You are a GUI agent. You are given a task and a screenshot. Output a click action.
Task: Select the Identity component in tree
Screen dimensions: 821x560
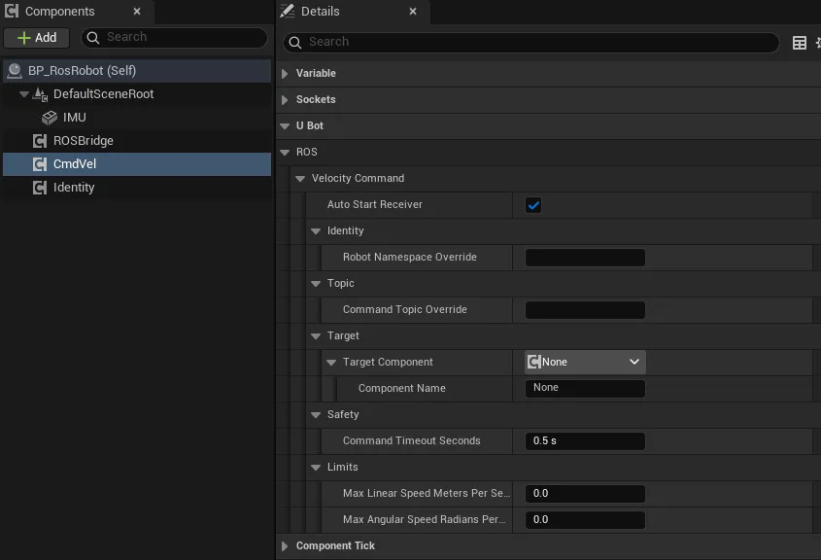(74, 188)
